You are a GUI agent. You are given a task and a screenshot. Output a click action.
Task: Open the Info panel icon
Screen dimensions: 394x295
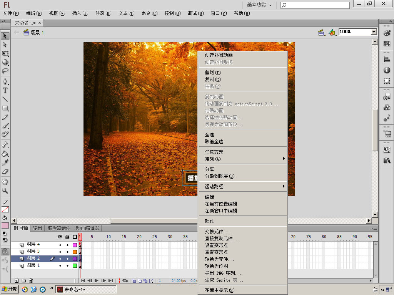(x=387, y=70)
